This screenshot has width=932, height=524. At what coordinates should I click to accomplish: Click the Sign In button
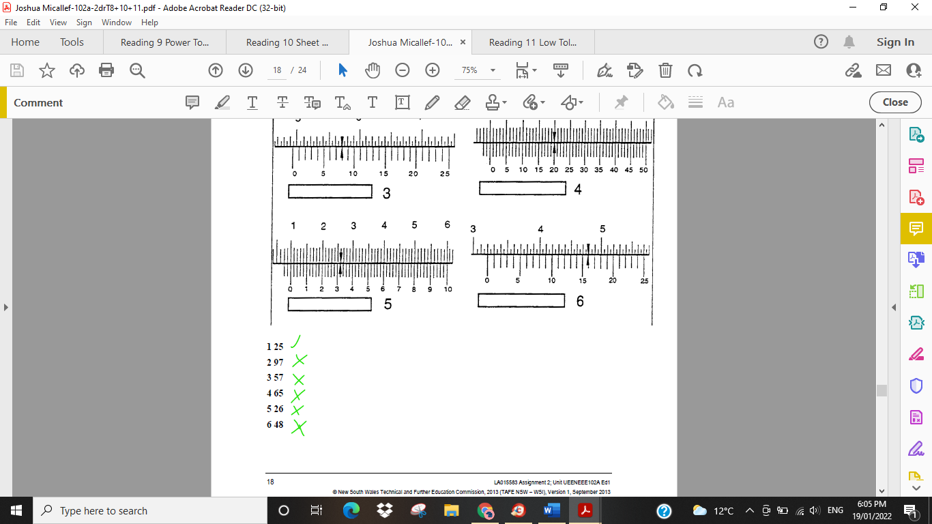coord(894,42)
